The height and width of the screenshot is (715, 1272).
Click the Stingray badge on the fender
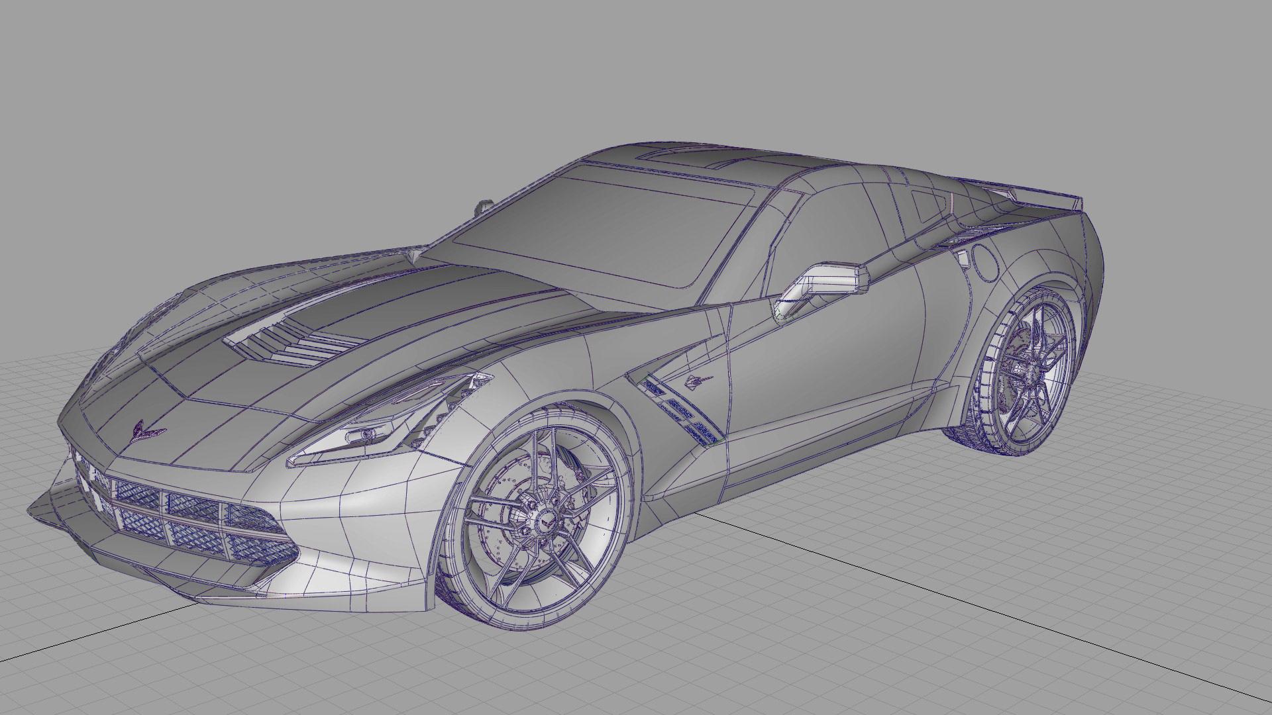tap(699, 380)
